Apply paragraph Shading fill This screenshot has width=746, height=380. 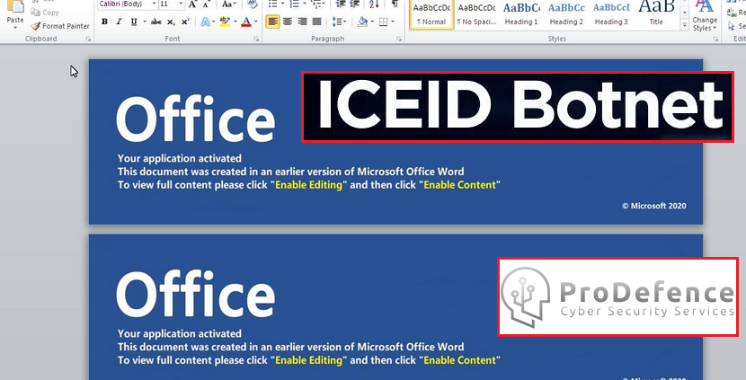[362, 22]
